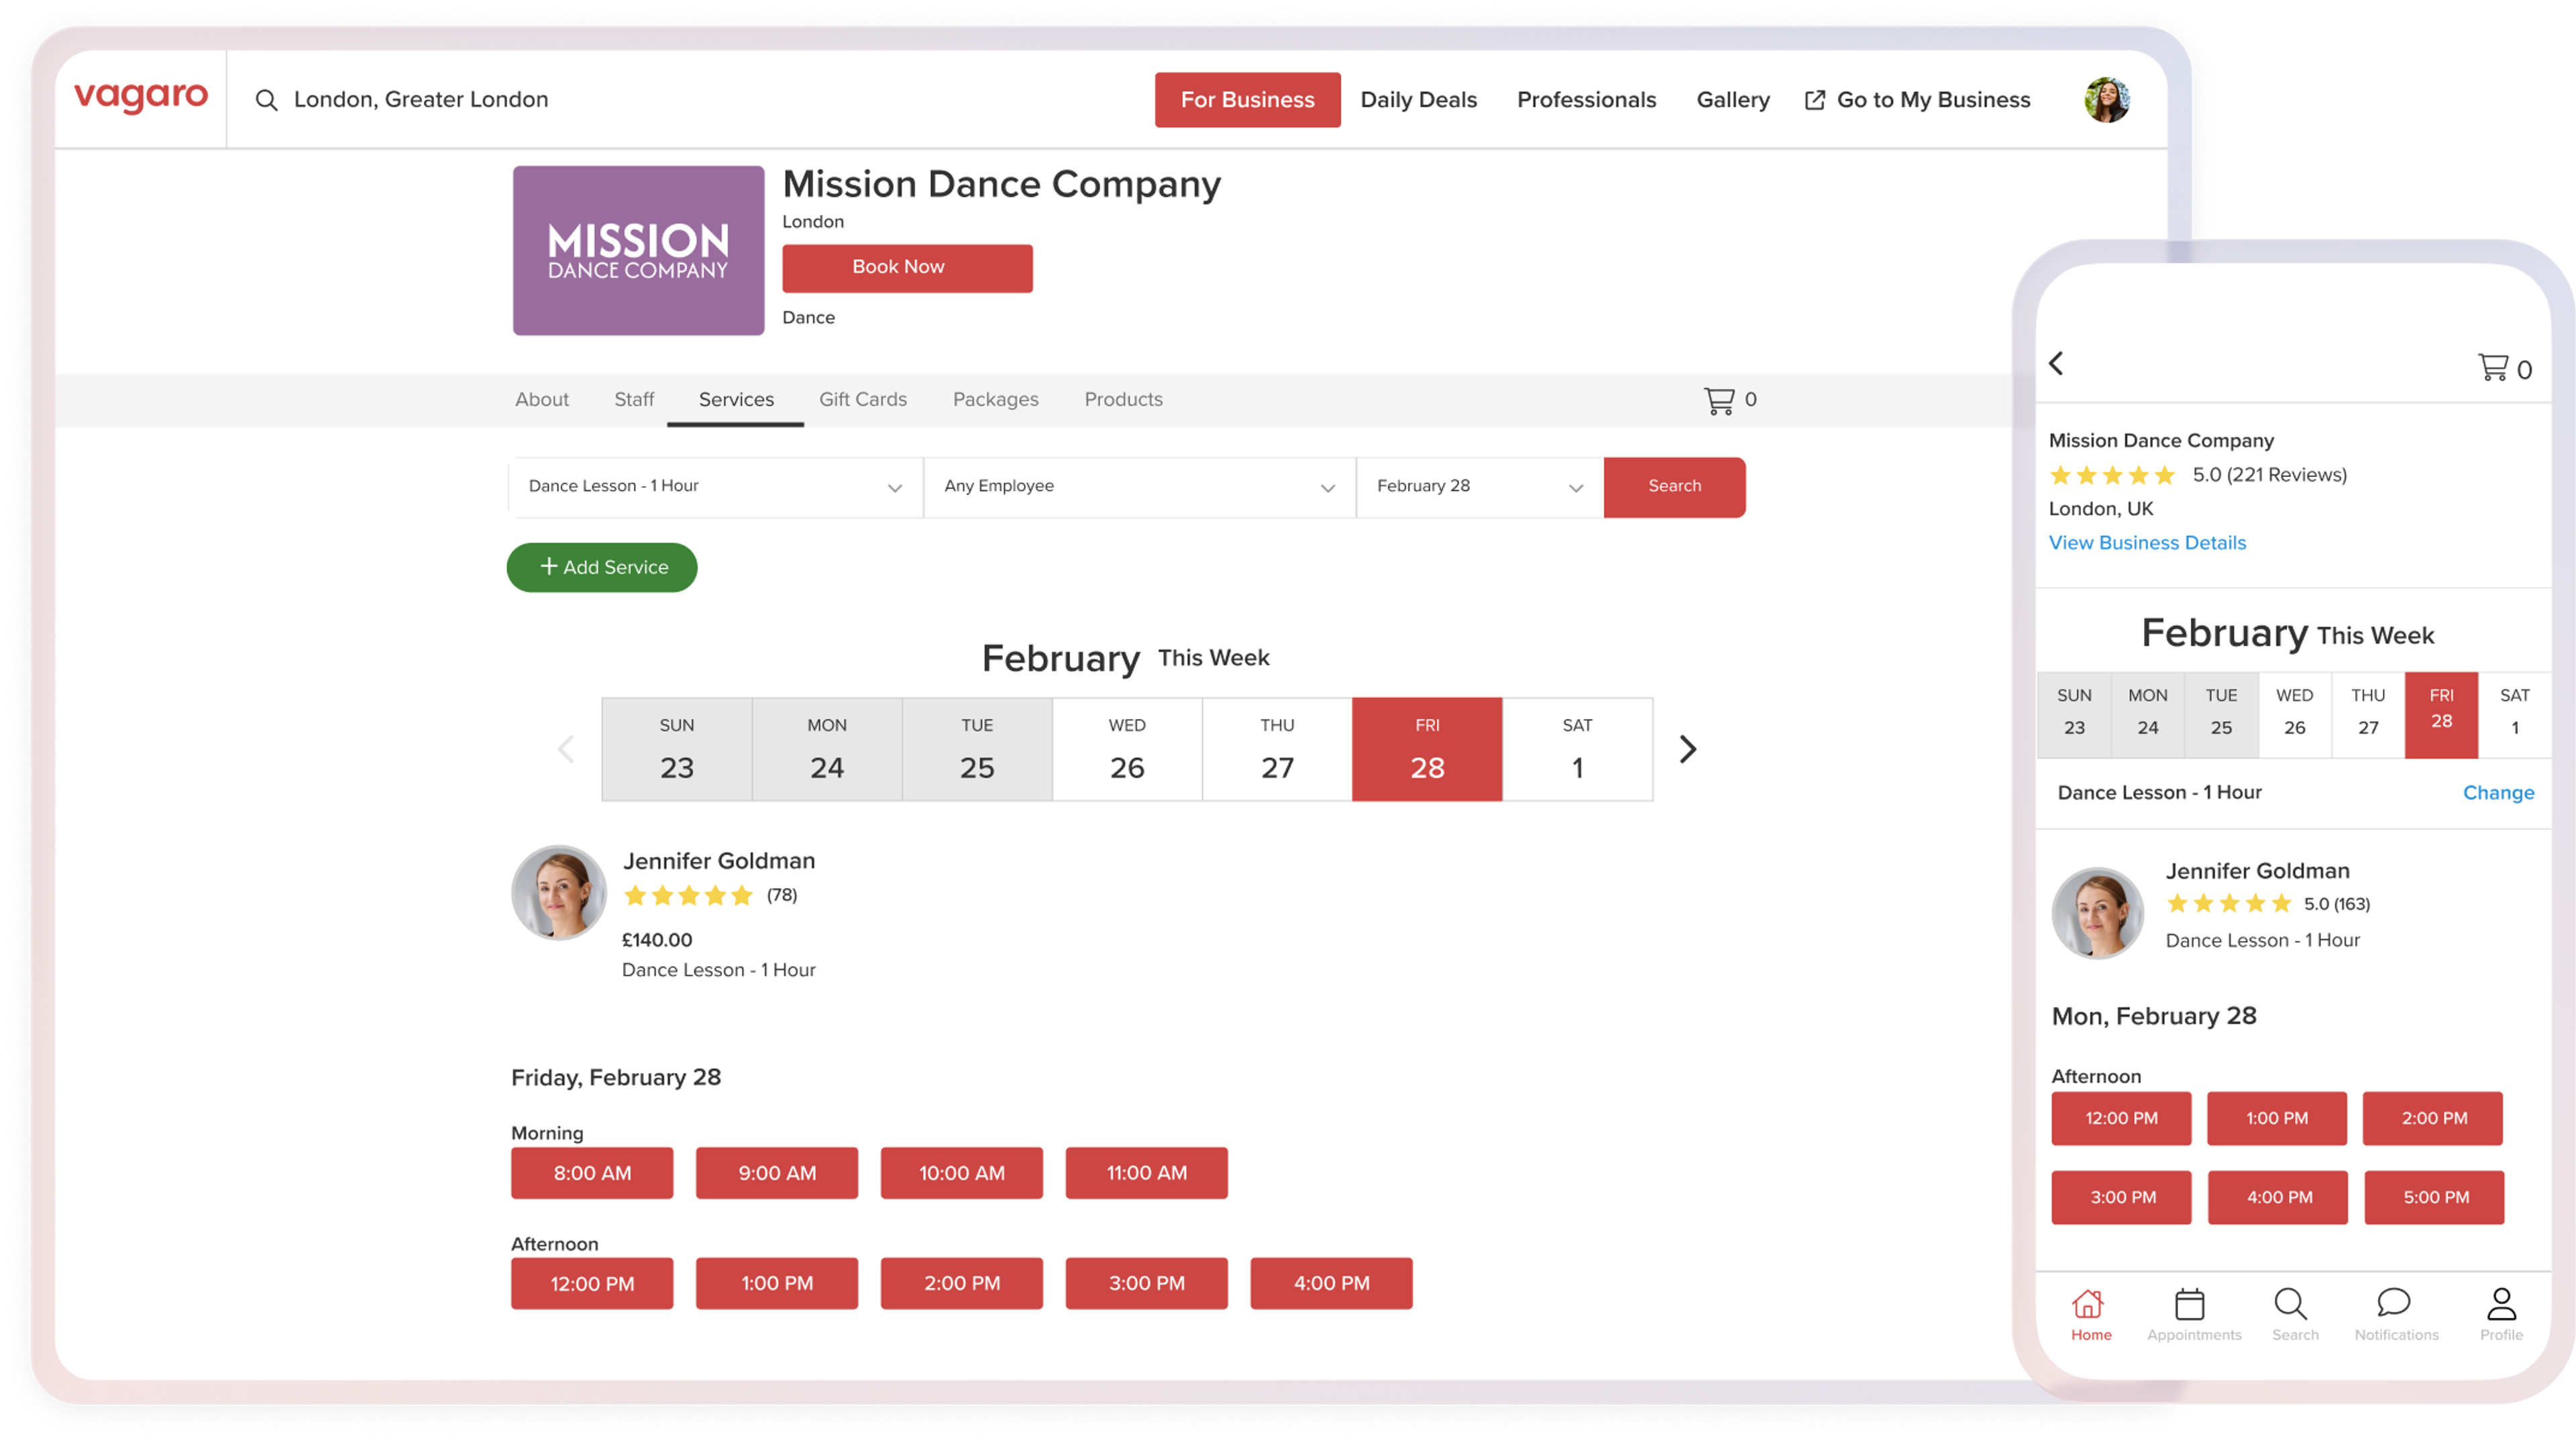Viewport: 2576px width, 1440px height.
Task: Tap THU 27 in mobile calendar
Action: (2367, 714)
